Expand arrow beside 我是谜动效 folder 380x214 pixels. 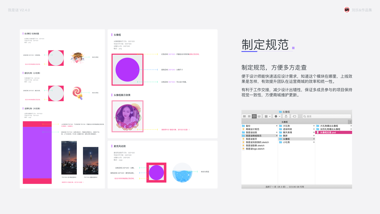point(277,132)
